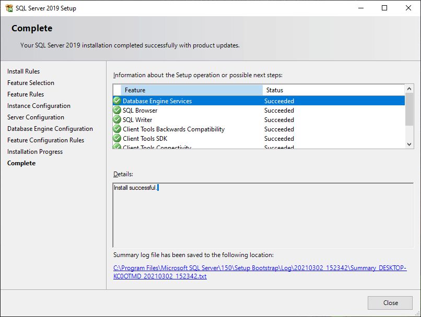Screen dimensions: 421x317
Task: Select Client Tools Backwards Compatibility row
Action: [259, 129]
